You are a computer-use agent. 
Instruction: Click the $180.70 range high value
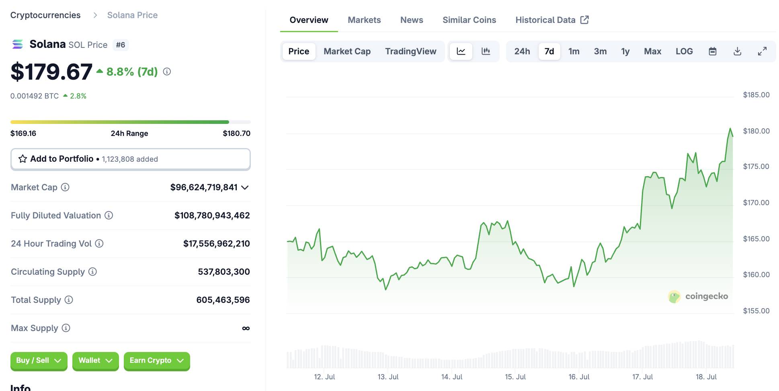(x=237, y=133)
